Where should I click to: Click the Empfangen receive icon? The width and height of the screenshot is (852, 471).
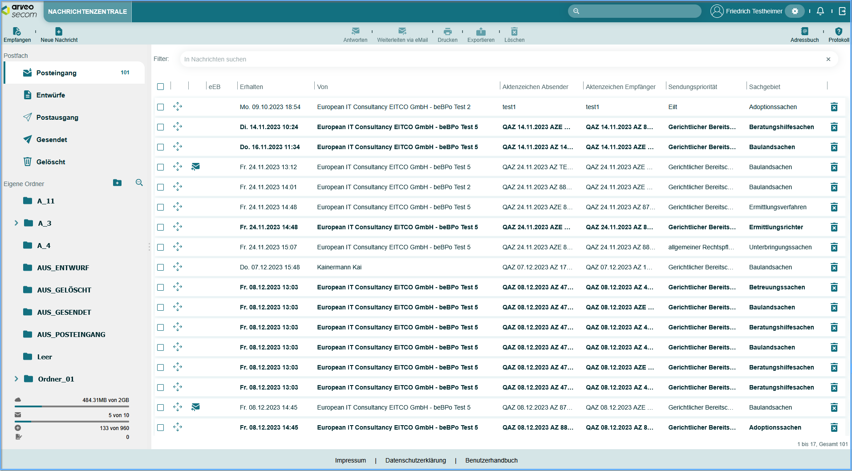tap(17, 32)
